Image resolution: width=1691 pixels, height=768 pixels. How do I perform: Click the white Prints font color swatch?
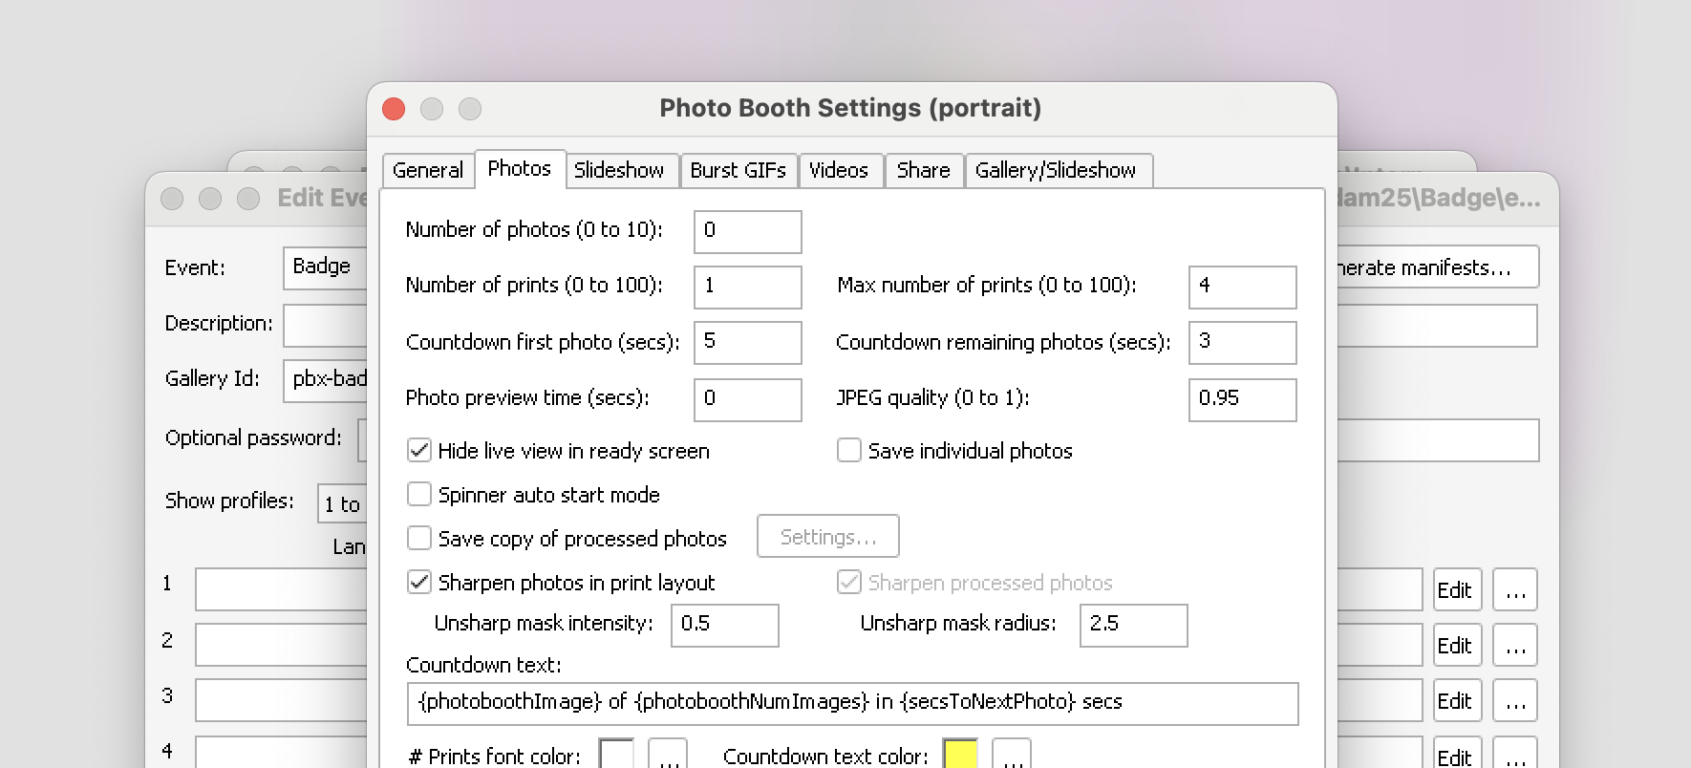click(x=616, y=754)
